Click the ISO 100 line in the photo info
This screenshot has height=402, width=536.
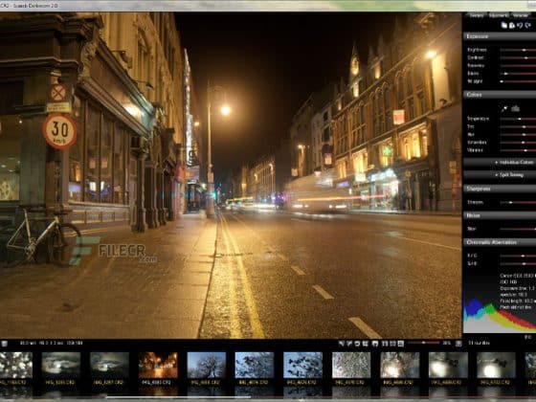[508, 282]
